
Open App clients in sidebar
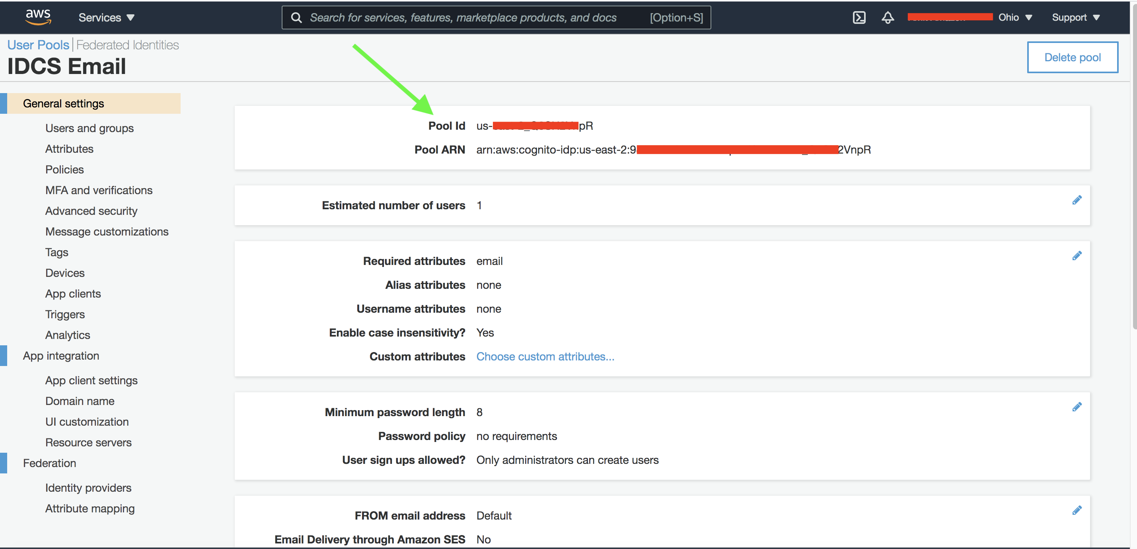tap(73, 294)
